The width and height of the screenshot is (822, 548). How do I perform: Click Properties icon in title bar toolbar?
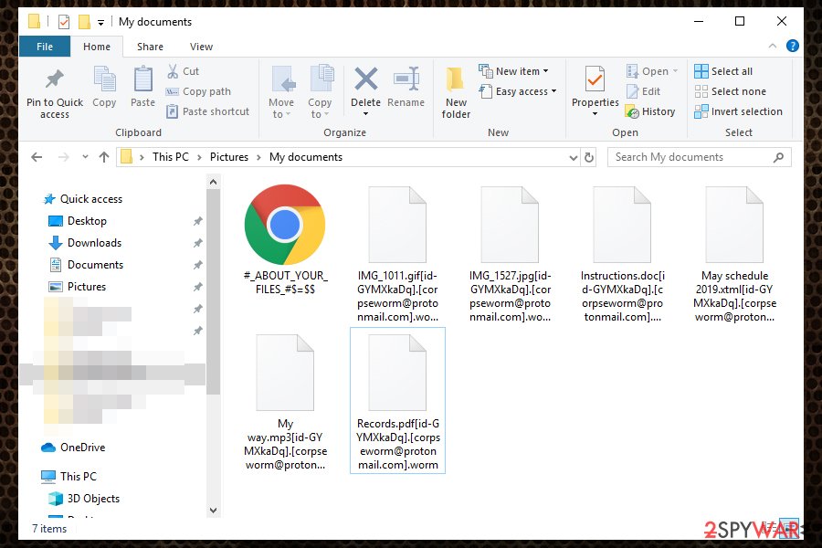click(x=64, y=22)
